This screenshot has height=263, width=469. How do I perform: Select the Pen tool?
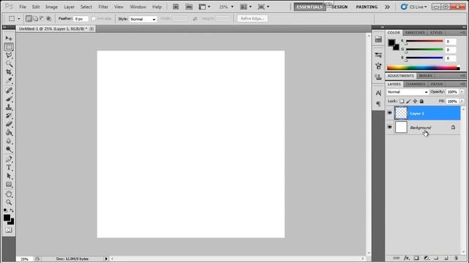point(9,159)
